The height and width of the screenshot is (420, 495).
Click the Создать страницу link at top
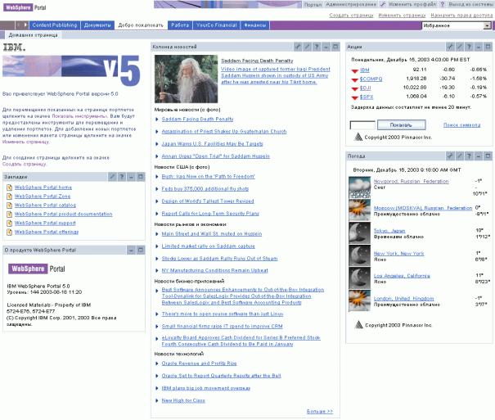tap(351, 16)
